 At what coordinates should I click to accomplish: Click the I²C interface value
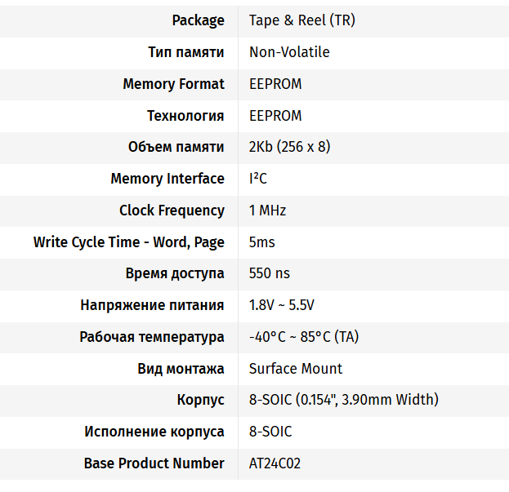pos(258,179)
